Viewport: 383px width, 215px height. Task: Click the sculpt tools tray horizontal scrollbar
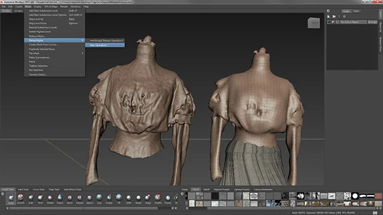point(84,208)
